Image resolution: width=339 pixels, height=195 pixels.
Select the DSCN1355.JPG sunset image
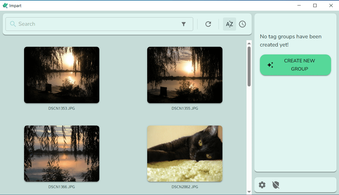[x=185, y=75]
